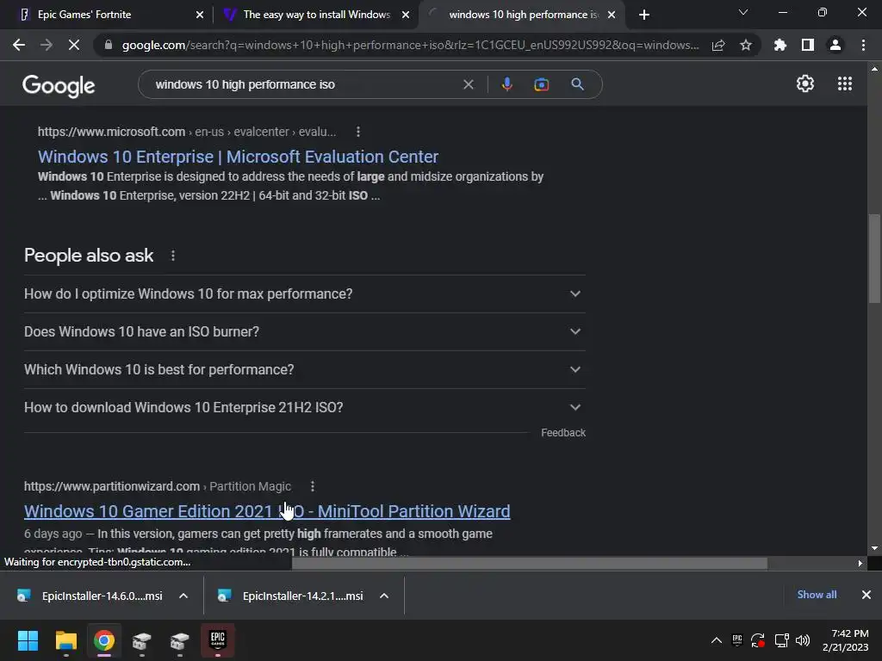Open Windows 10 Gamer Edition 2021 ISO link

[x=267, y=511]
